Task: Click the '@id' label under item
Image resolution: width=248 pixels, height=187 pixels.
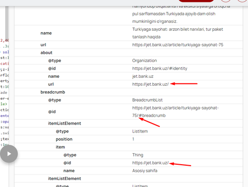Action: coord(67,163)
